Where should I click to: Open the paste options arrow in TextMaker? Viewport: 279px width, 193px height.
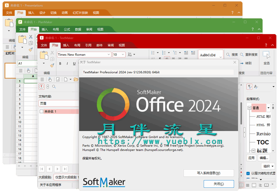[44, 63]
